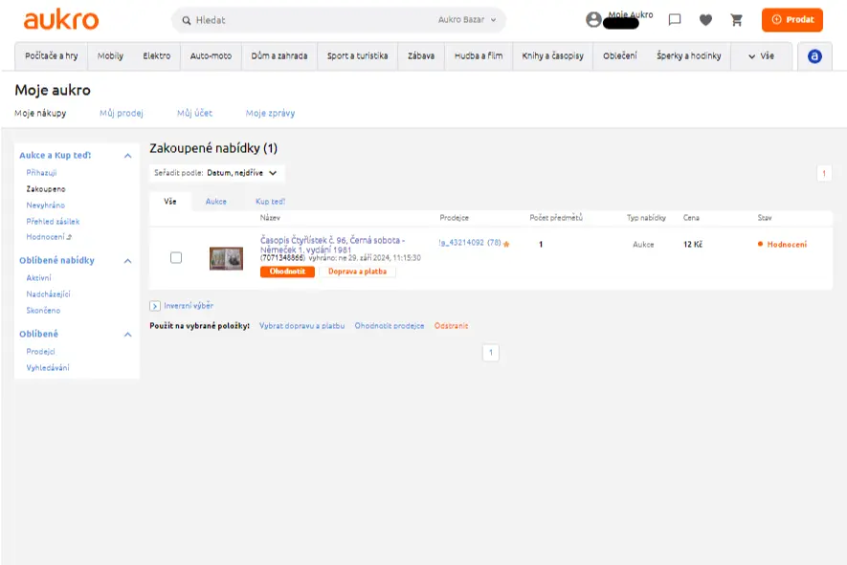Click the seller's orange star rating icon

point(506,244)
